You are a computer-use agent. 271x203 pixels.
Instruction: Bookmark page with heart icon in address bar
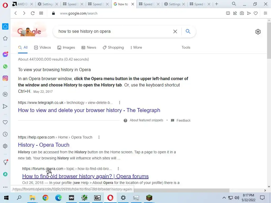pyautogui.click(x=256, y=13)
